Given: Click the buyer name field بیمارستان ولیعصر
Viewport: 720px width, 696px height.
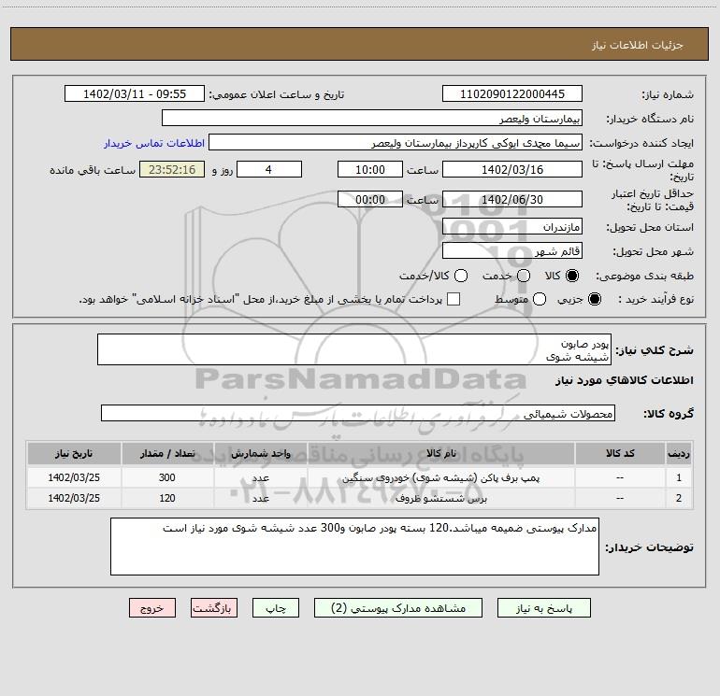Looking at the screenshot, I should point(372,118).
